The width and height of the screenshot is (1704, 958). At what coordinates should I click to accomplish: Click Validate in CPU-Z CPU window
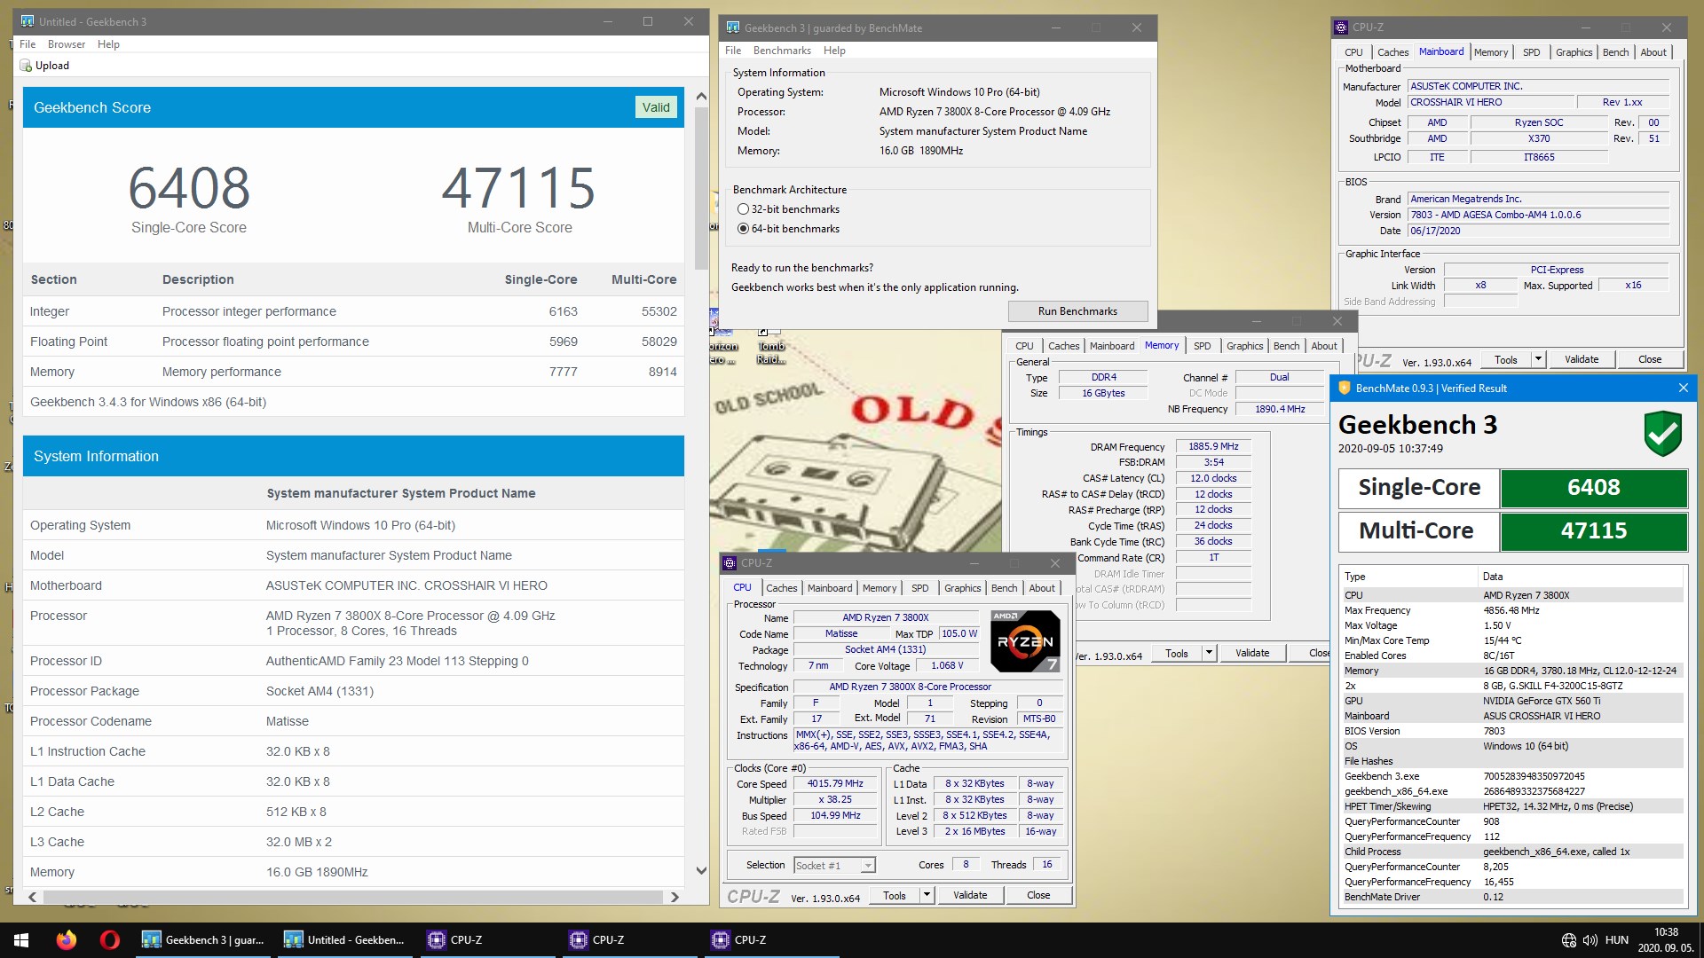tap(970, 895)
